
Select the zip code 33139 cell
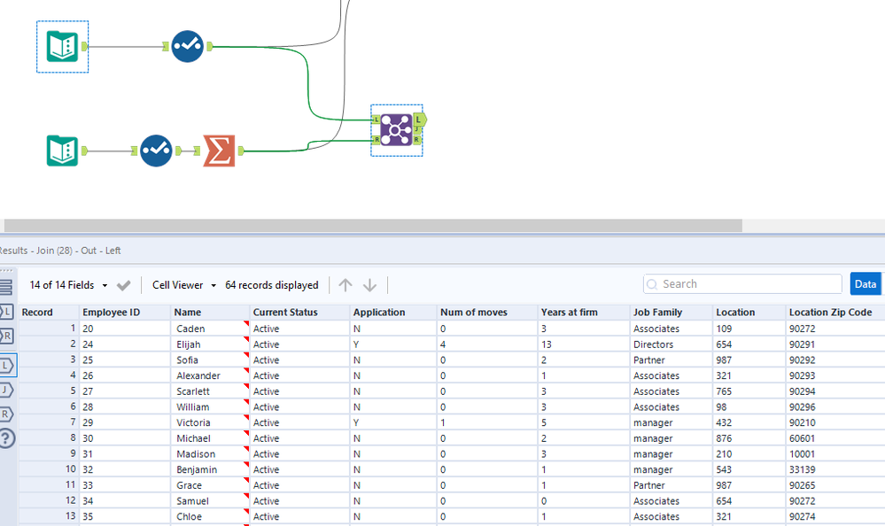click(x=835, y=469)
